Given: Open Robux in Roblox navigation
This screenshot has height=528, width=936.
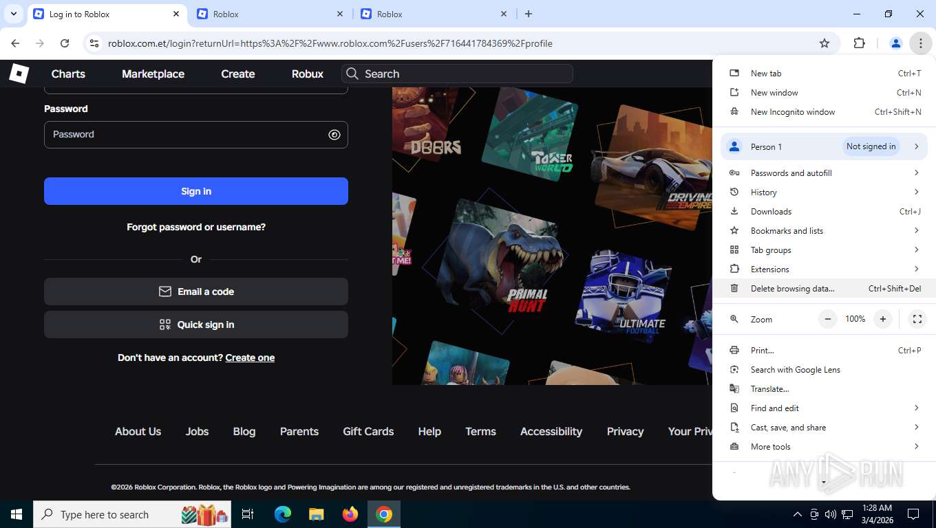Looking at the screenshot, I should click(x=308, y=74).
